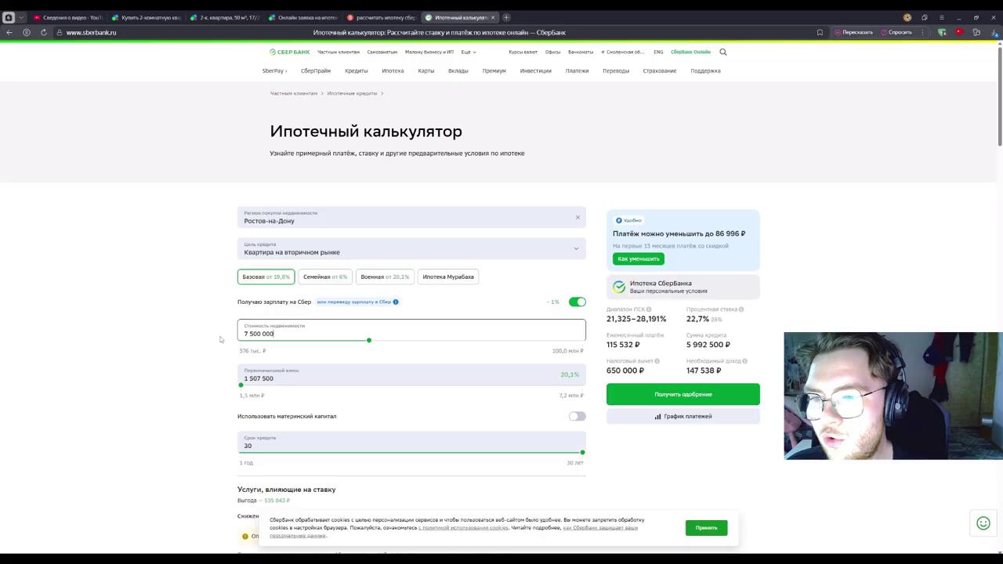Select the Базовая от 19,8% program
Image resolution: width=1003 pixels, height=564 pixels.
[x=266, y=277]
